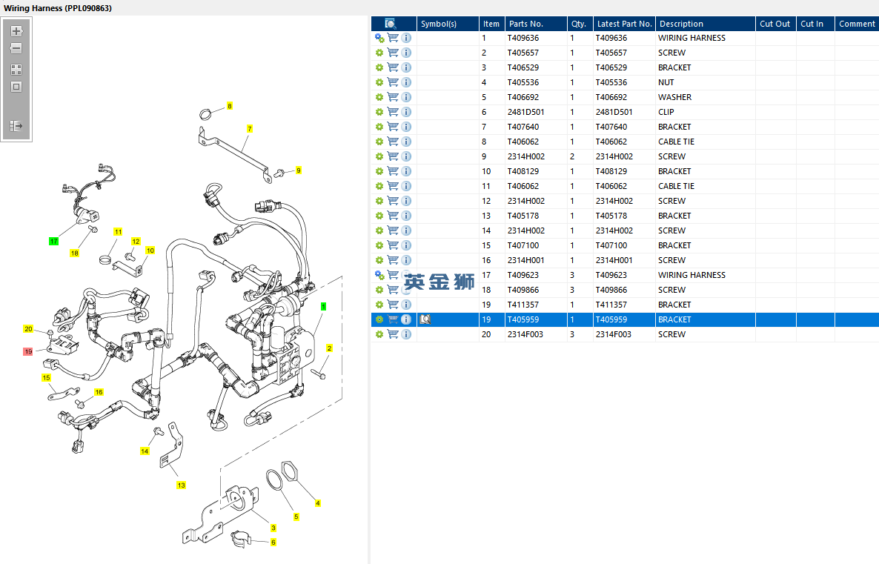Add bracket T407100 to cart
879x564 pixels.
[393, 245]
